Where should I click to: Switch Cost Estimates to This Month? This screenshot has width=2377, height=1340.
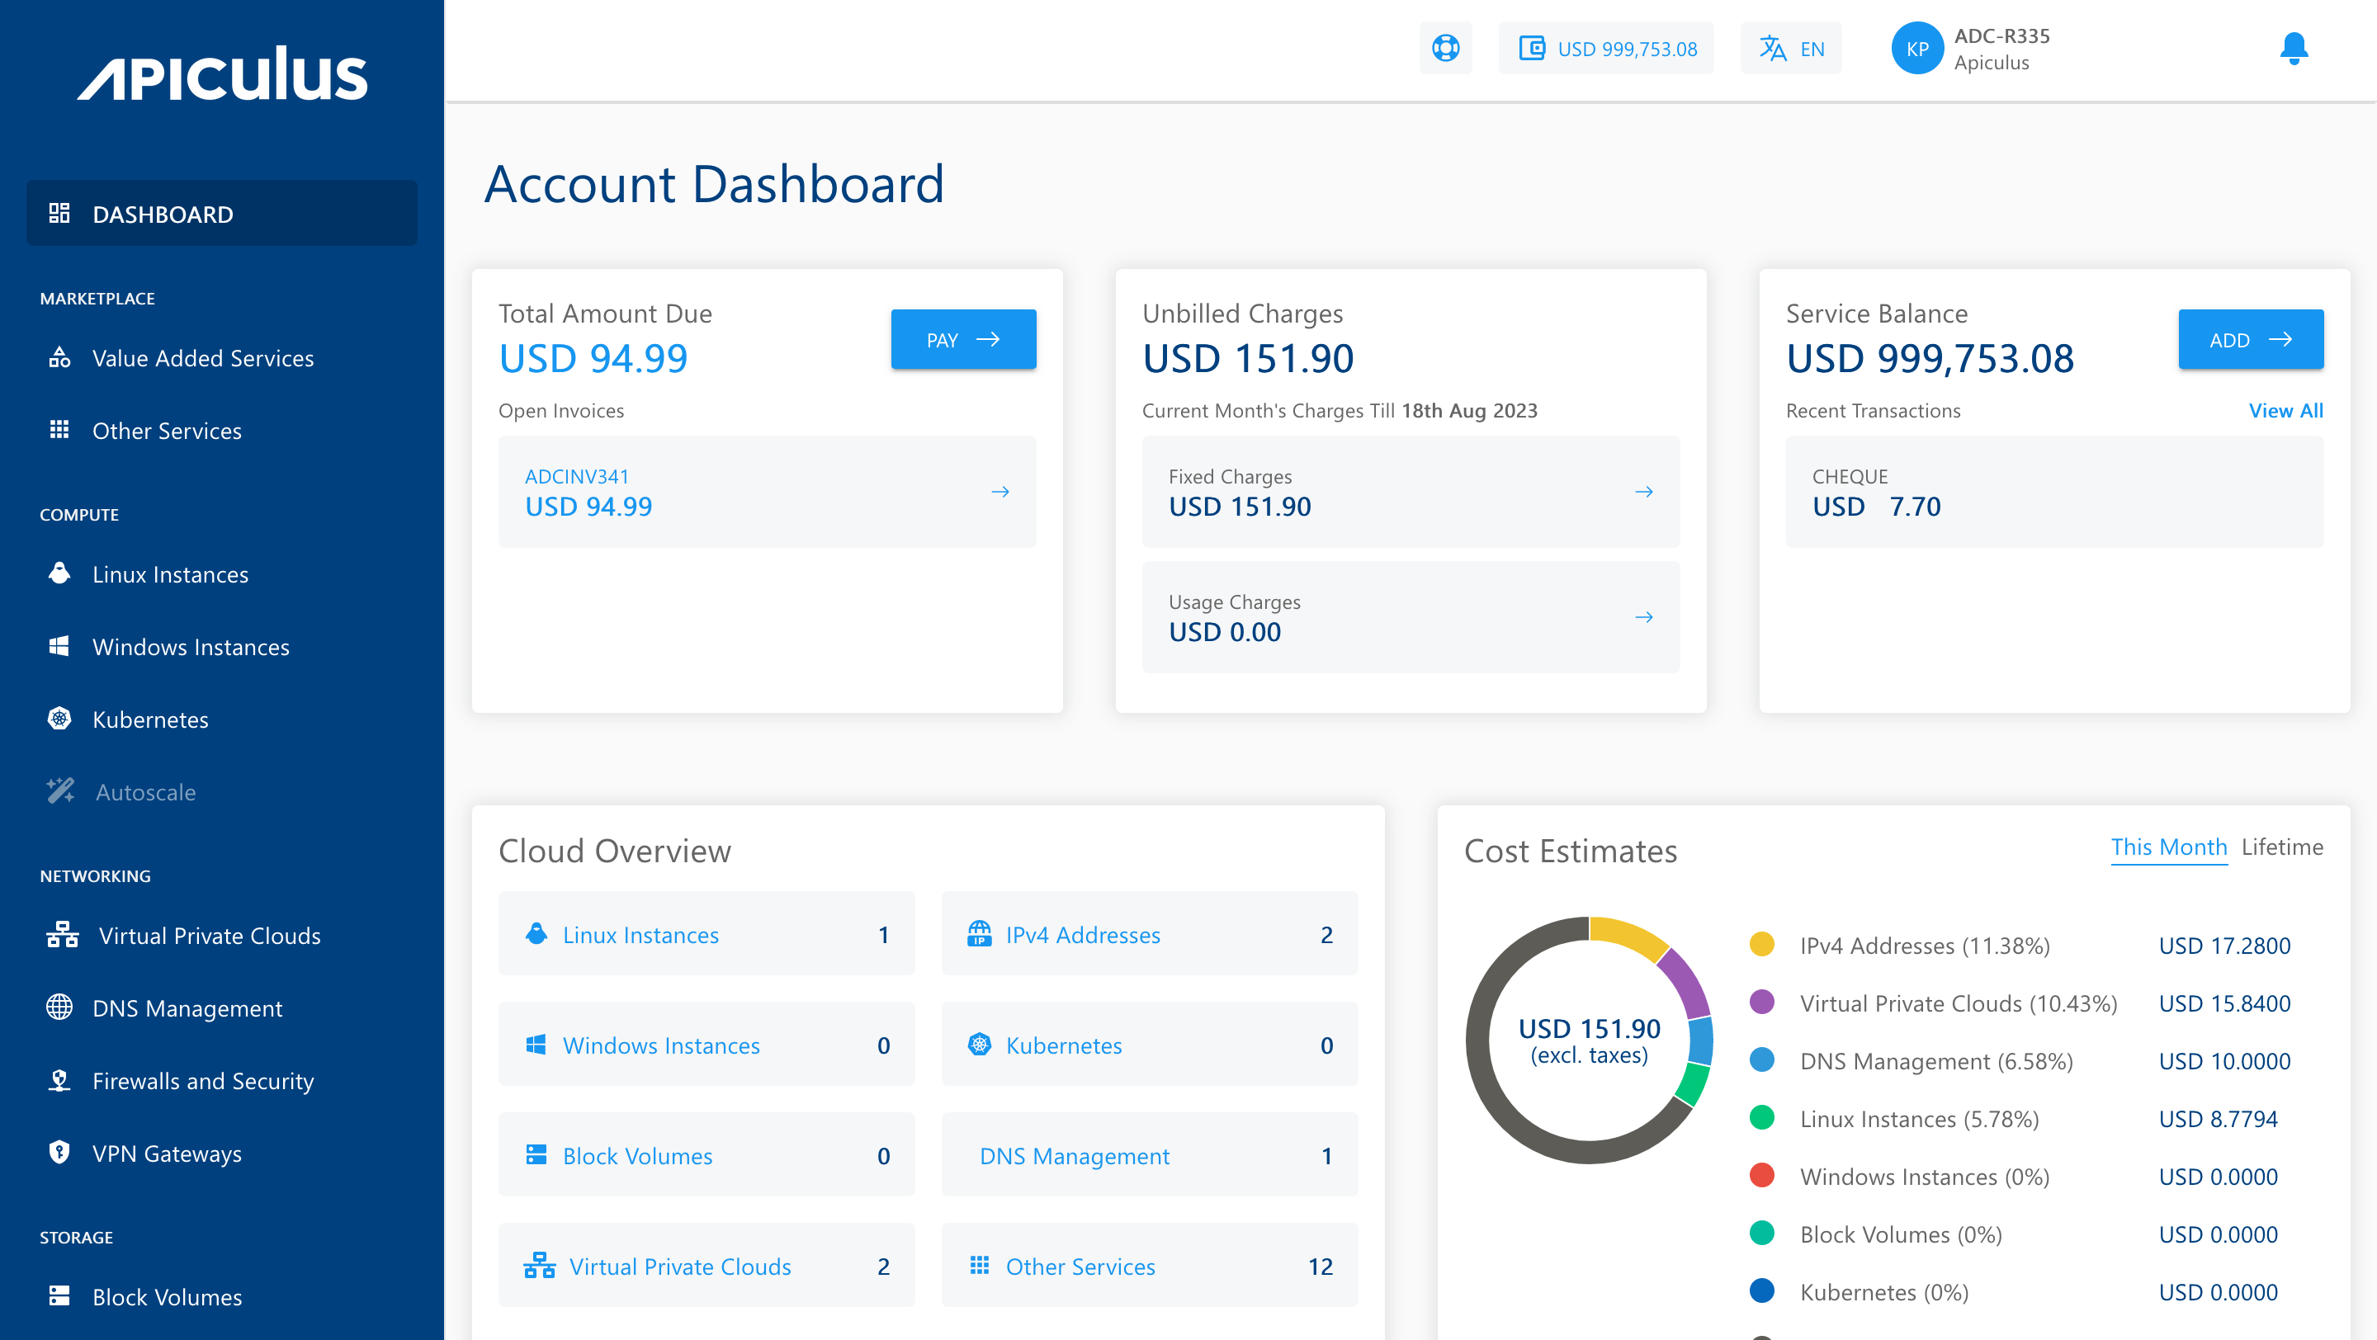click(x=2168, y=847)
